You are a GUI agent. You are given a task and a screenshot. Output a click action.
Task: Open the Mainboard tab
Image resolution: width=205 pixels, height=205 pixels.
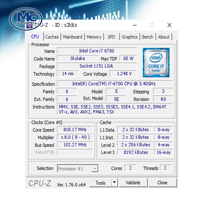[73, 37]
